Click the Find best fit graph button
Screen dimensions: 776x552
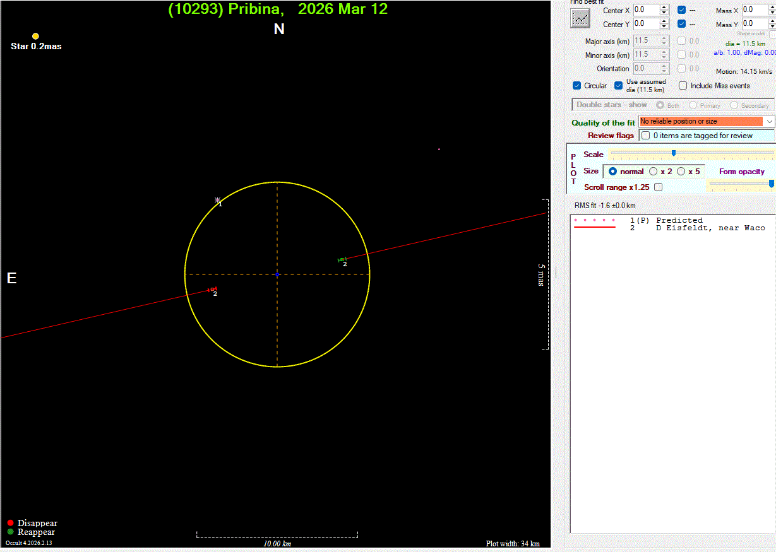tap(580, 19)
